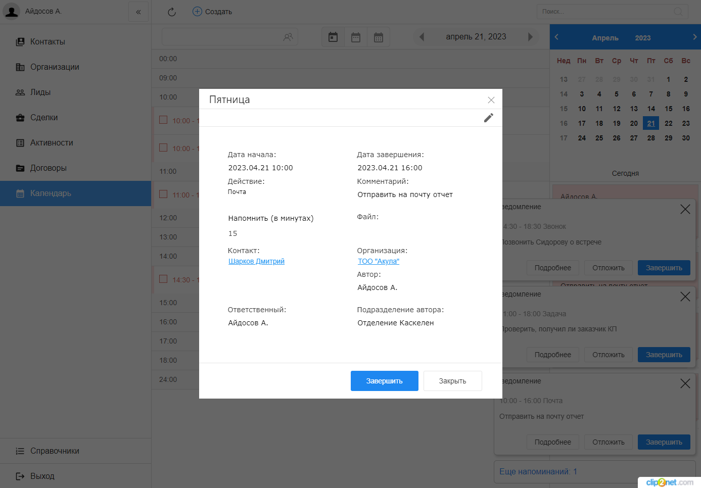Open contact link Шарков Дмитрий

[256, 261]
